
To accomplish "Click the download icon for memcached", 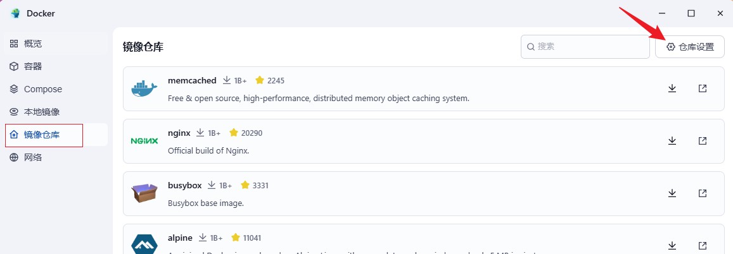I will tap(672, 88).
